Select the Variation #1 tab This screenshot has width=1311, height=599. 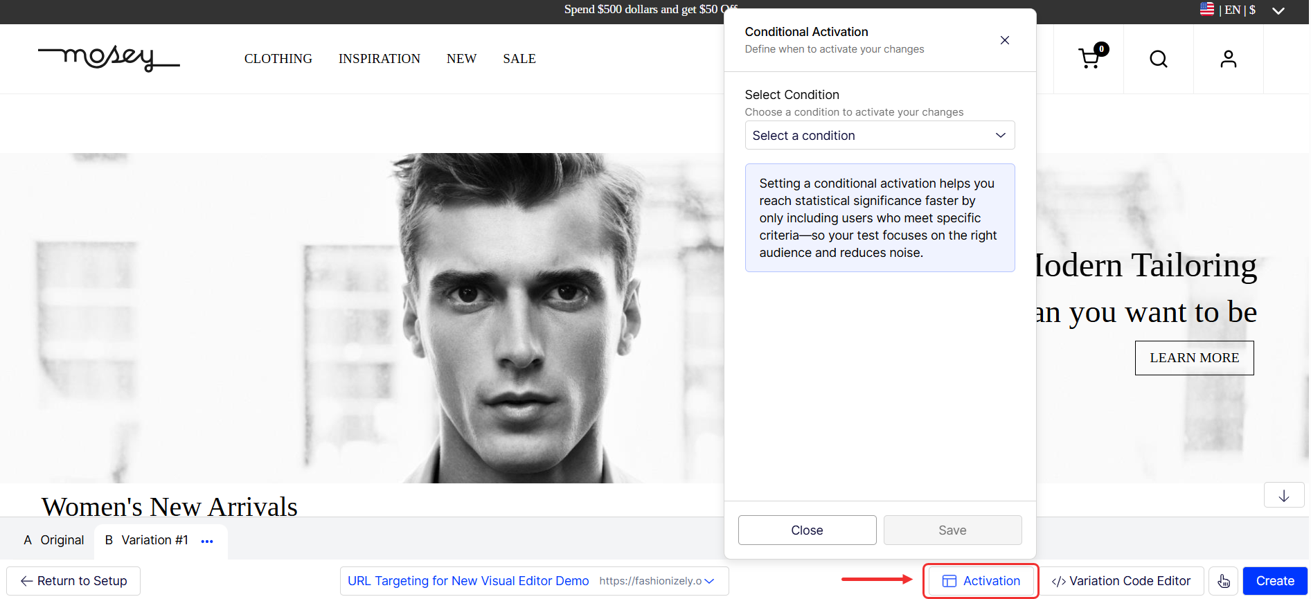point(148,540)
